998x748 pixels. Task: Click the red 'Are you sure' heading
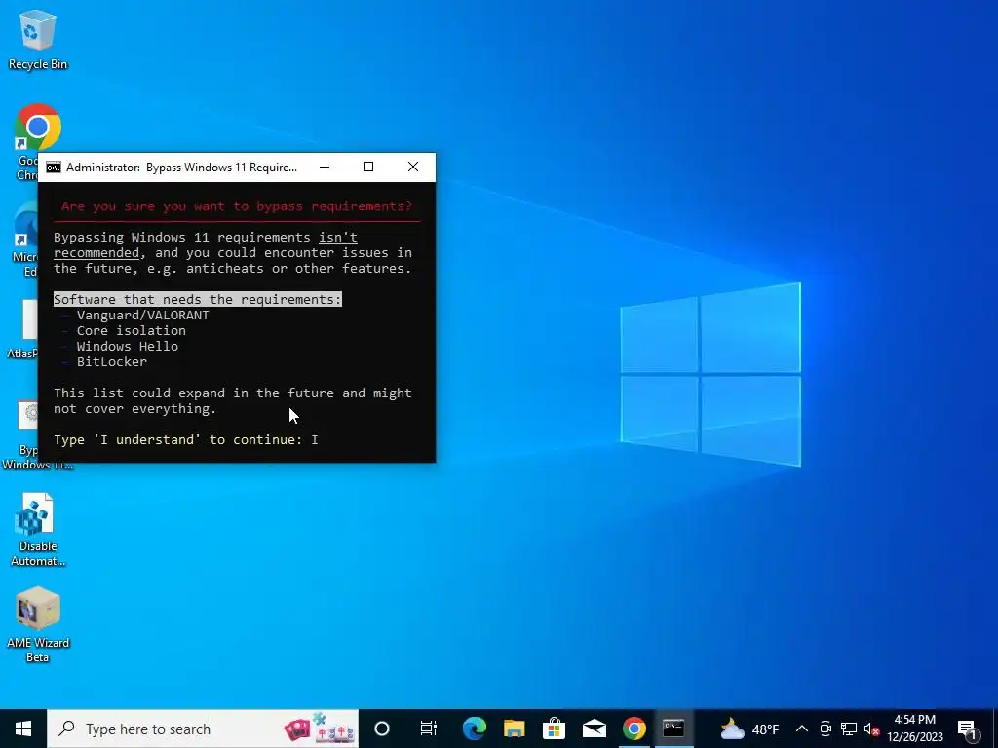pos(237,206)
